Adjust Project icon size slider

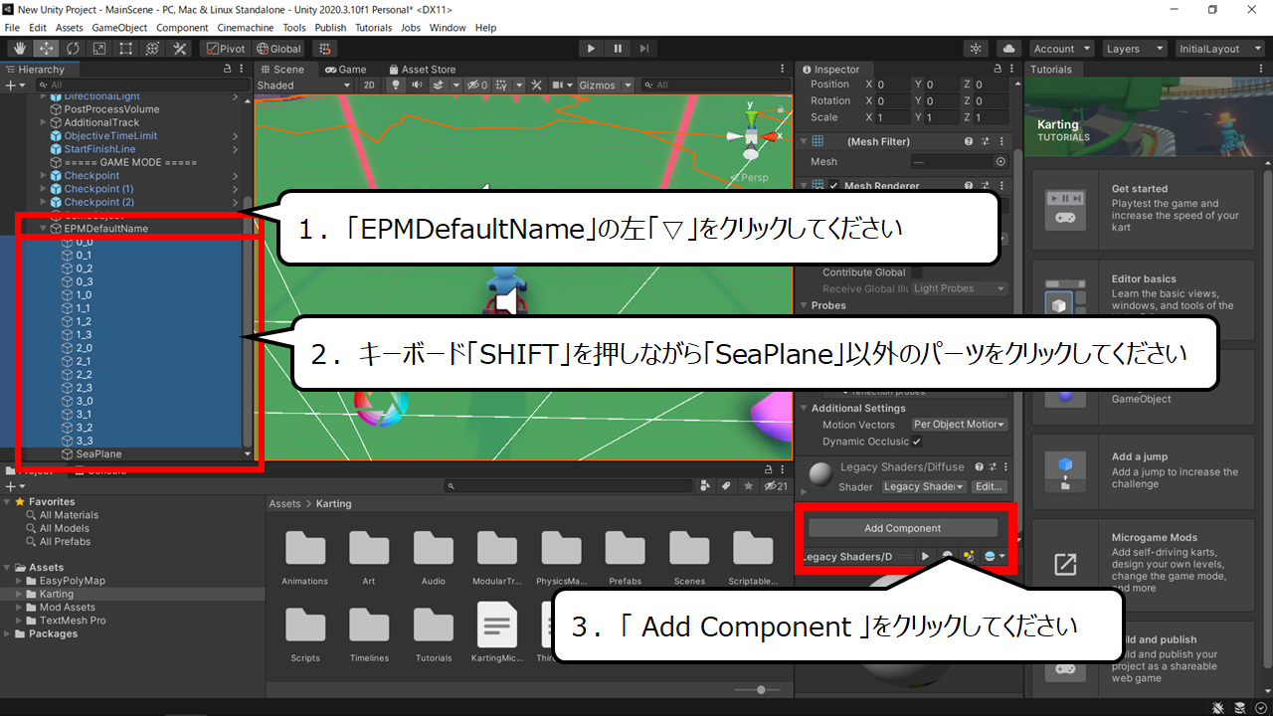761,689
